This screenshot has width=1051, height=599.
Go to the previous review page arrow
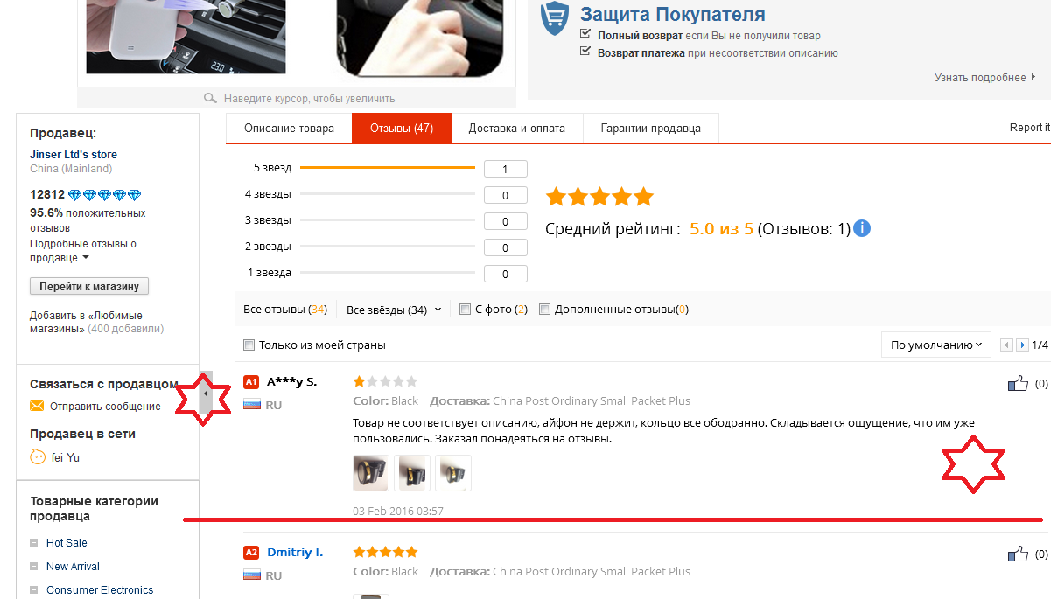pyautogui.click(x=1006, y=345)
